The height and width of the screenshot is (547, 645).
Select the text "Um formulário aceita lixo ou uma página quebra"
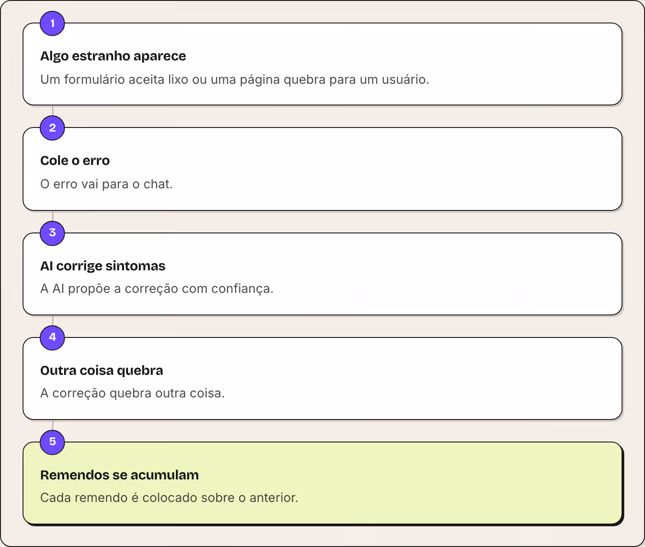[183, 80]
